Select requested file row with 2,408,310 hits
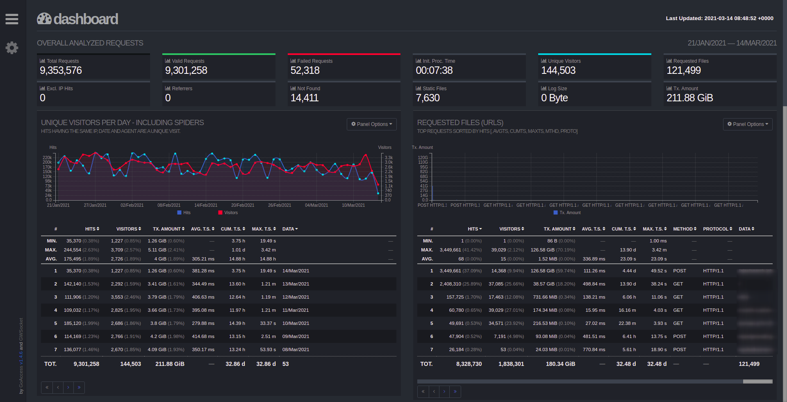 click(x=595, y=284)
